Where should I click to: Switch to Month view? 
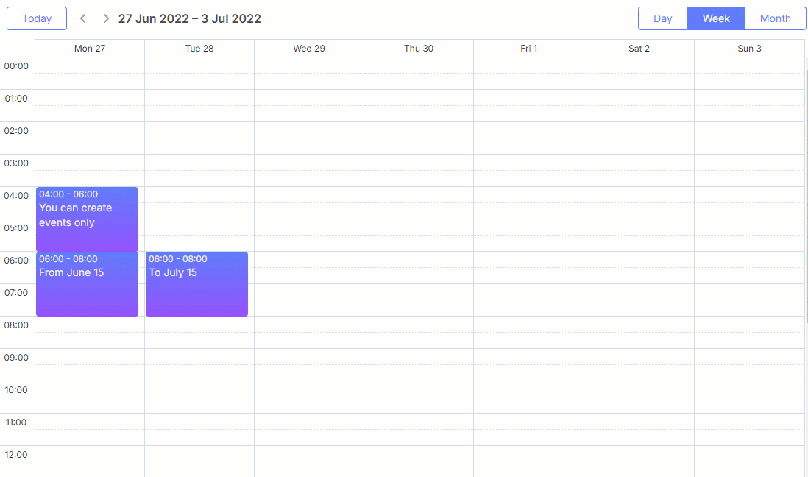(775, 18)
